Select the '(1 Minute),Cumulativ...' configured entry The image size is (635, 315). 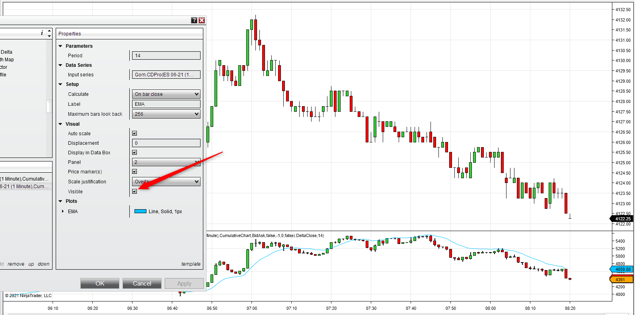(x=24, y=179)
